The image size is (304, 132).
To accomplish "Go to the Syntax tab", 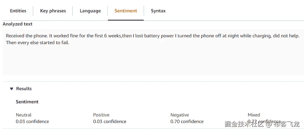I will point(158,11).
